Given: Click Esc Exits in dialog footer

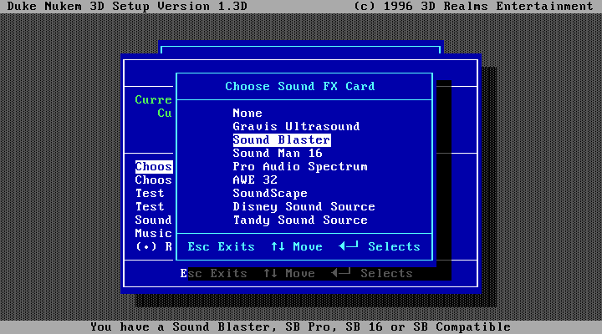Looking at the screenshot, I should (x=221, y=246).
